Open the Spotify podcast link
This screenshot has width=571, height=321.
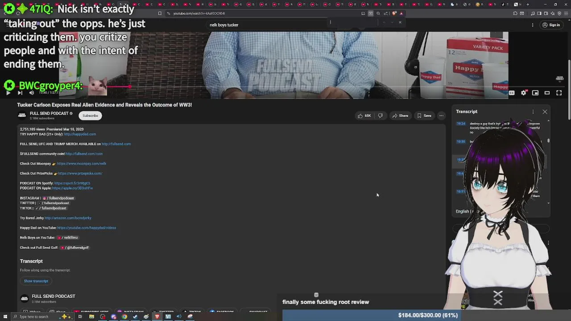click(72, 183)
